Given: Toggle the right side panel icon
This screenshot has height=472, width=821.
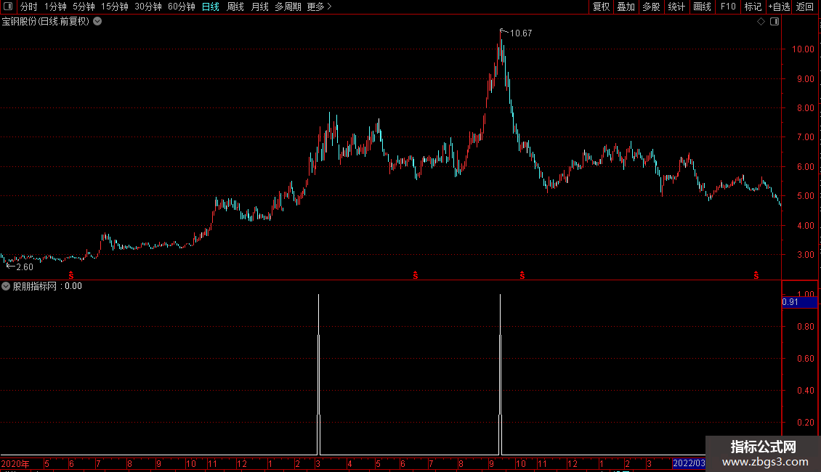Looking at the screenshot, I should click(775, 22).
